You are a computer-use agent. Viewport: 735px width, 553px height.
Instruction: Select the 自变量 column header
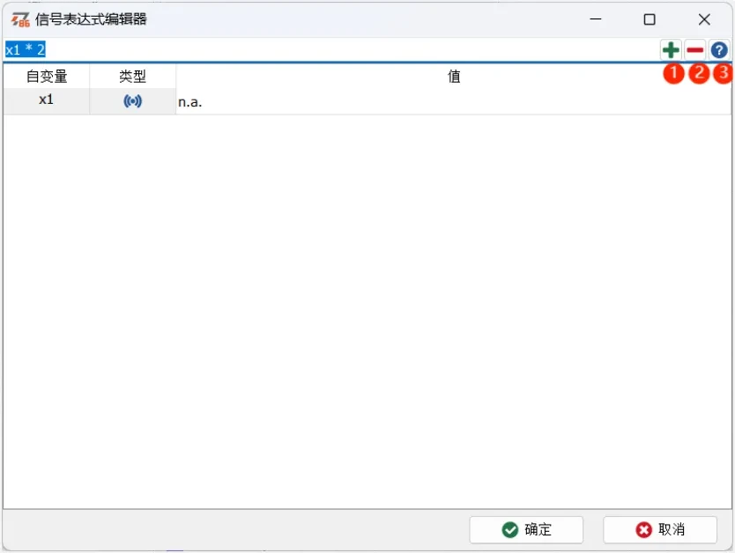pyautogui.click(x=47, y=77)
